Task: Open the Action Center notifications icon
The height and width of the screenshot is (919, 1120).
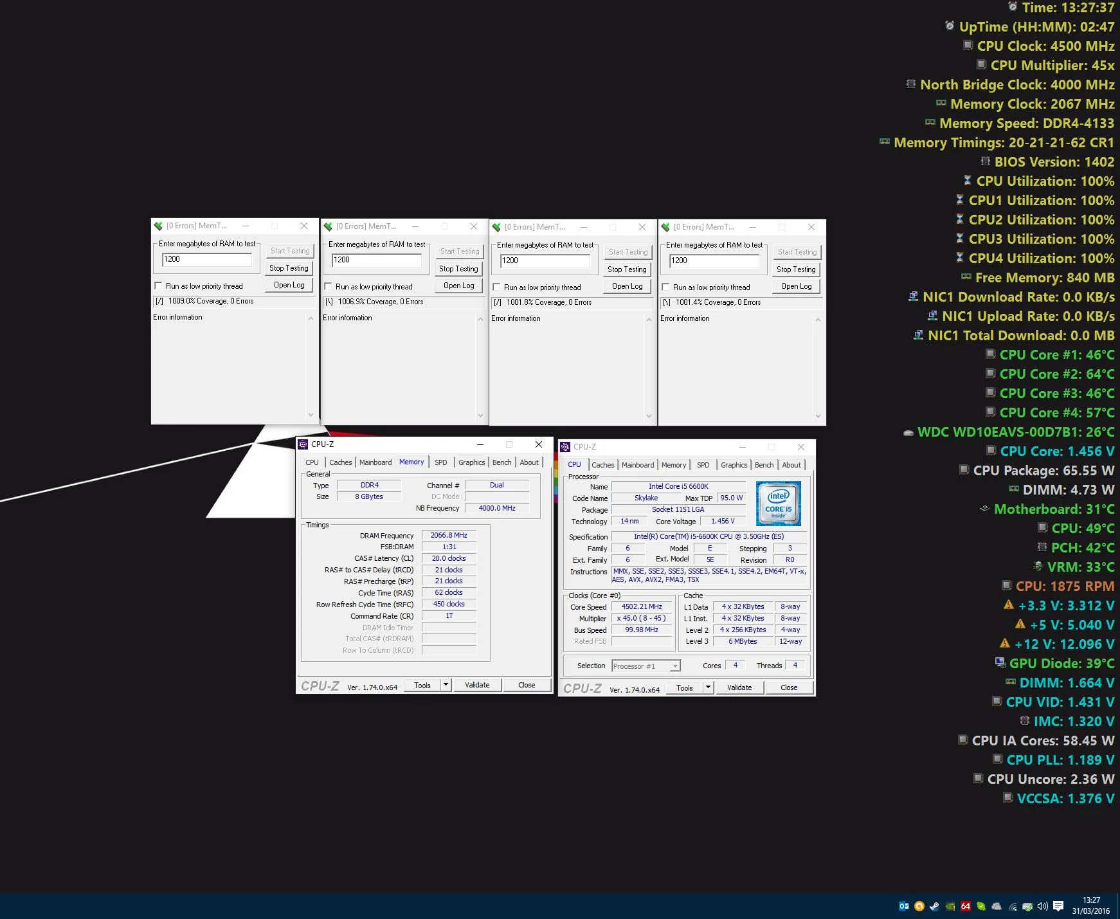Action: click(1058, 906)
